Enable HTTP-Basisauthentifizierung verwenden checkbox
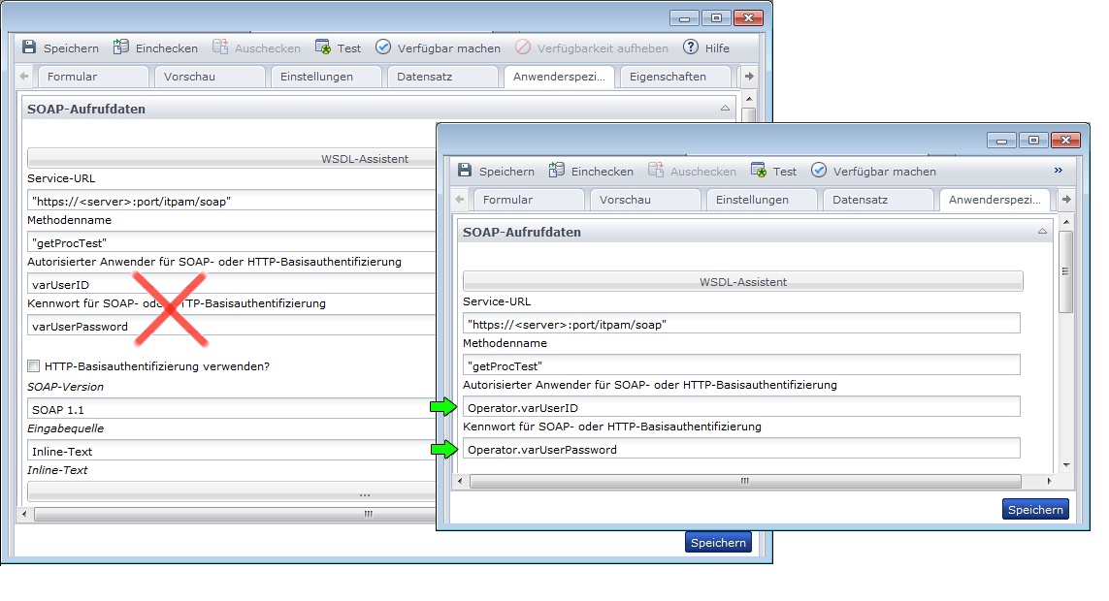This screenshot has width=1109, height=601. (x=33, y=365)
